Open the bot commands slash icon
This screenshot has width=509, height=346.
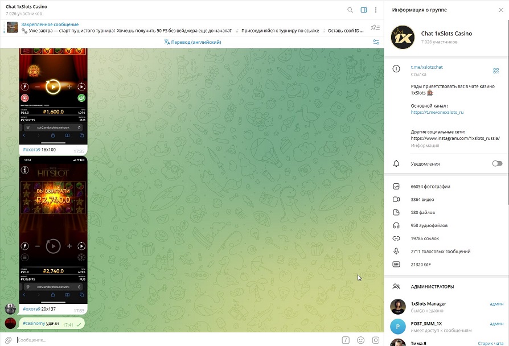coord(345,340)
